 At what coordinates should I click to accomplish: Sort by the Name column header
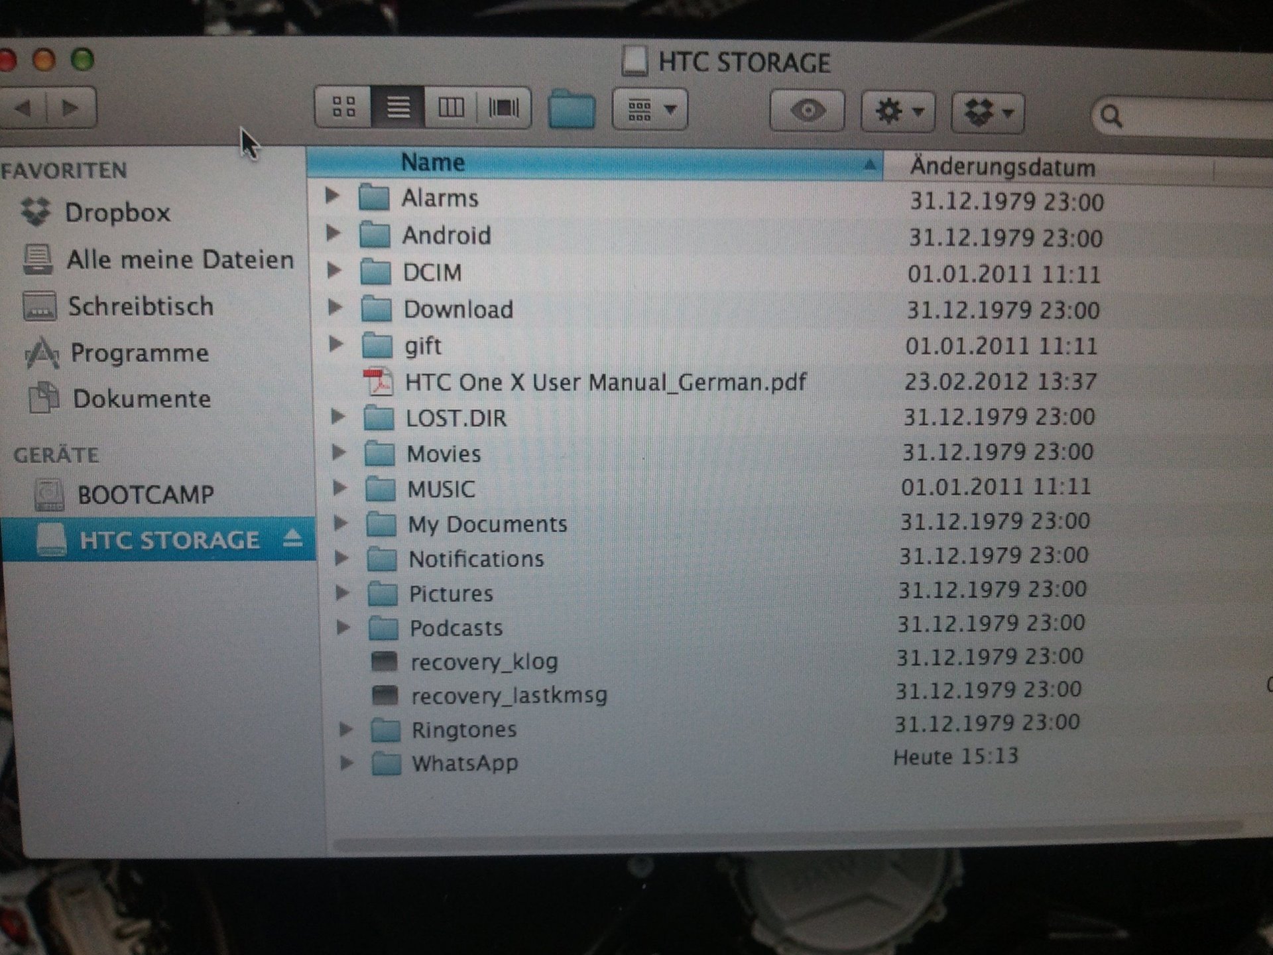[595, 163]
